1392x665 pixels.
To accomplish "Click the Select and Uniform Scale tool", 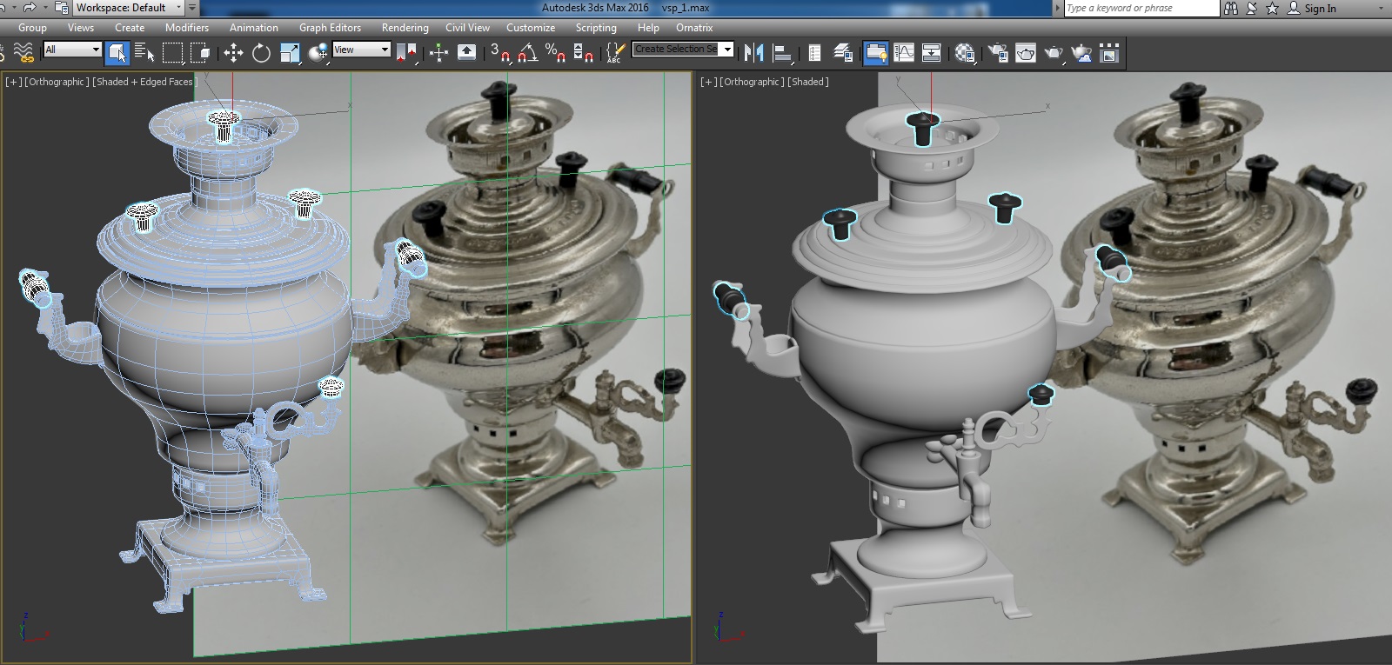I will coord(290,53).
